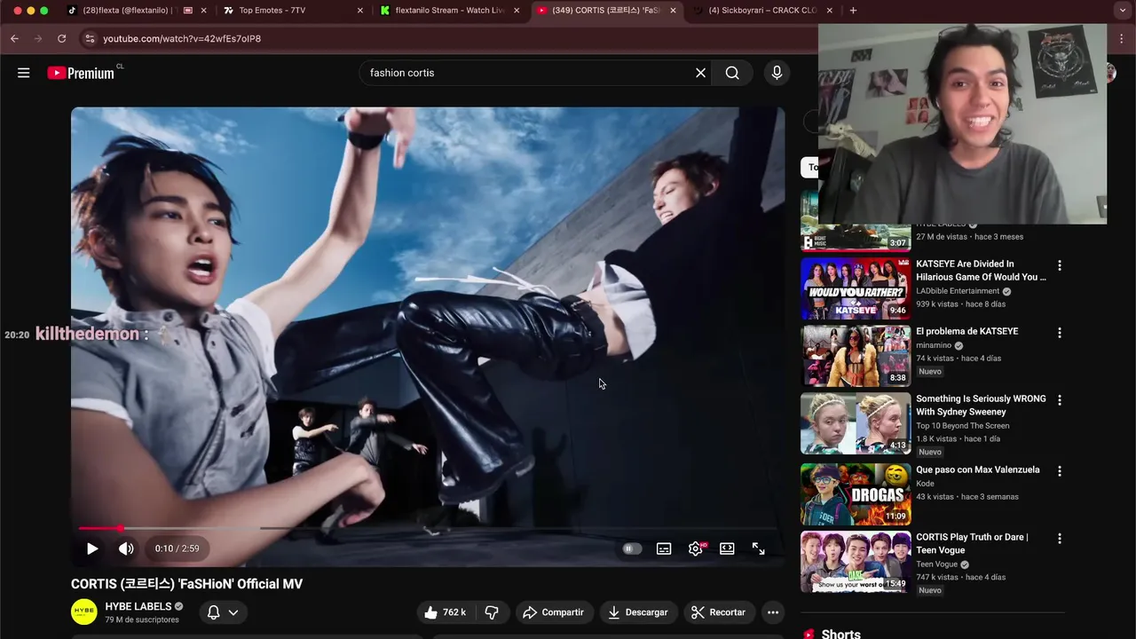Switch to theater mode

(x=727, y=548)
